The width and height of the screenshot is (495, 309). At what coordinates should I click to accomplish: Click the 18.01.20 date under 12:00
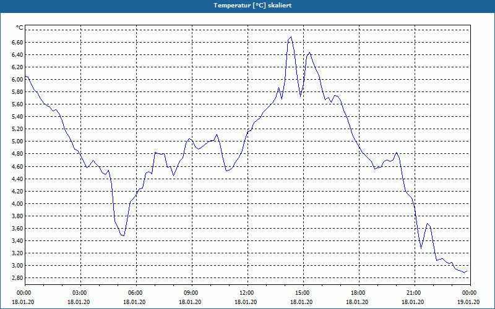[x=246, y=302]
